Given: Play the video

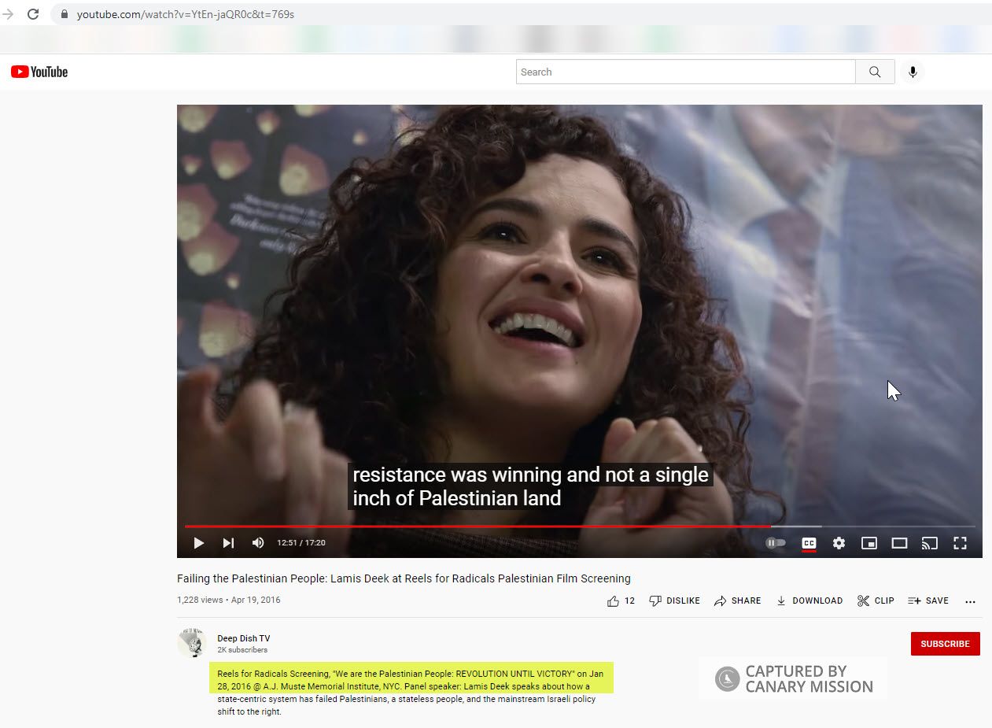Looking at the screenshot, I should [198, 543].
